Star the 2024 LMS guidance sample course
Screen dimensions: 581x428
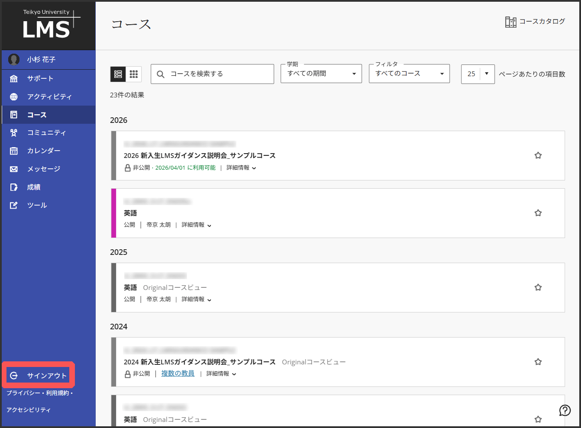pyautogui.click(x=538, y=362)
